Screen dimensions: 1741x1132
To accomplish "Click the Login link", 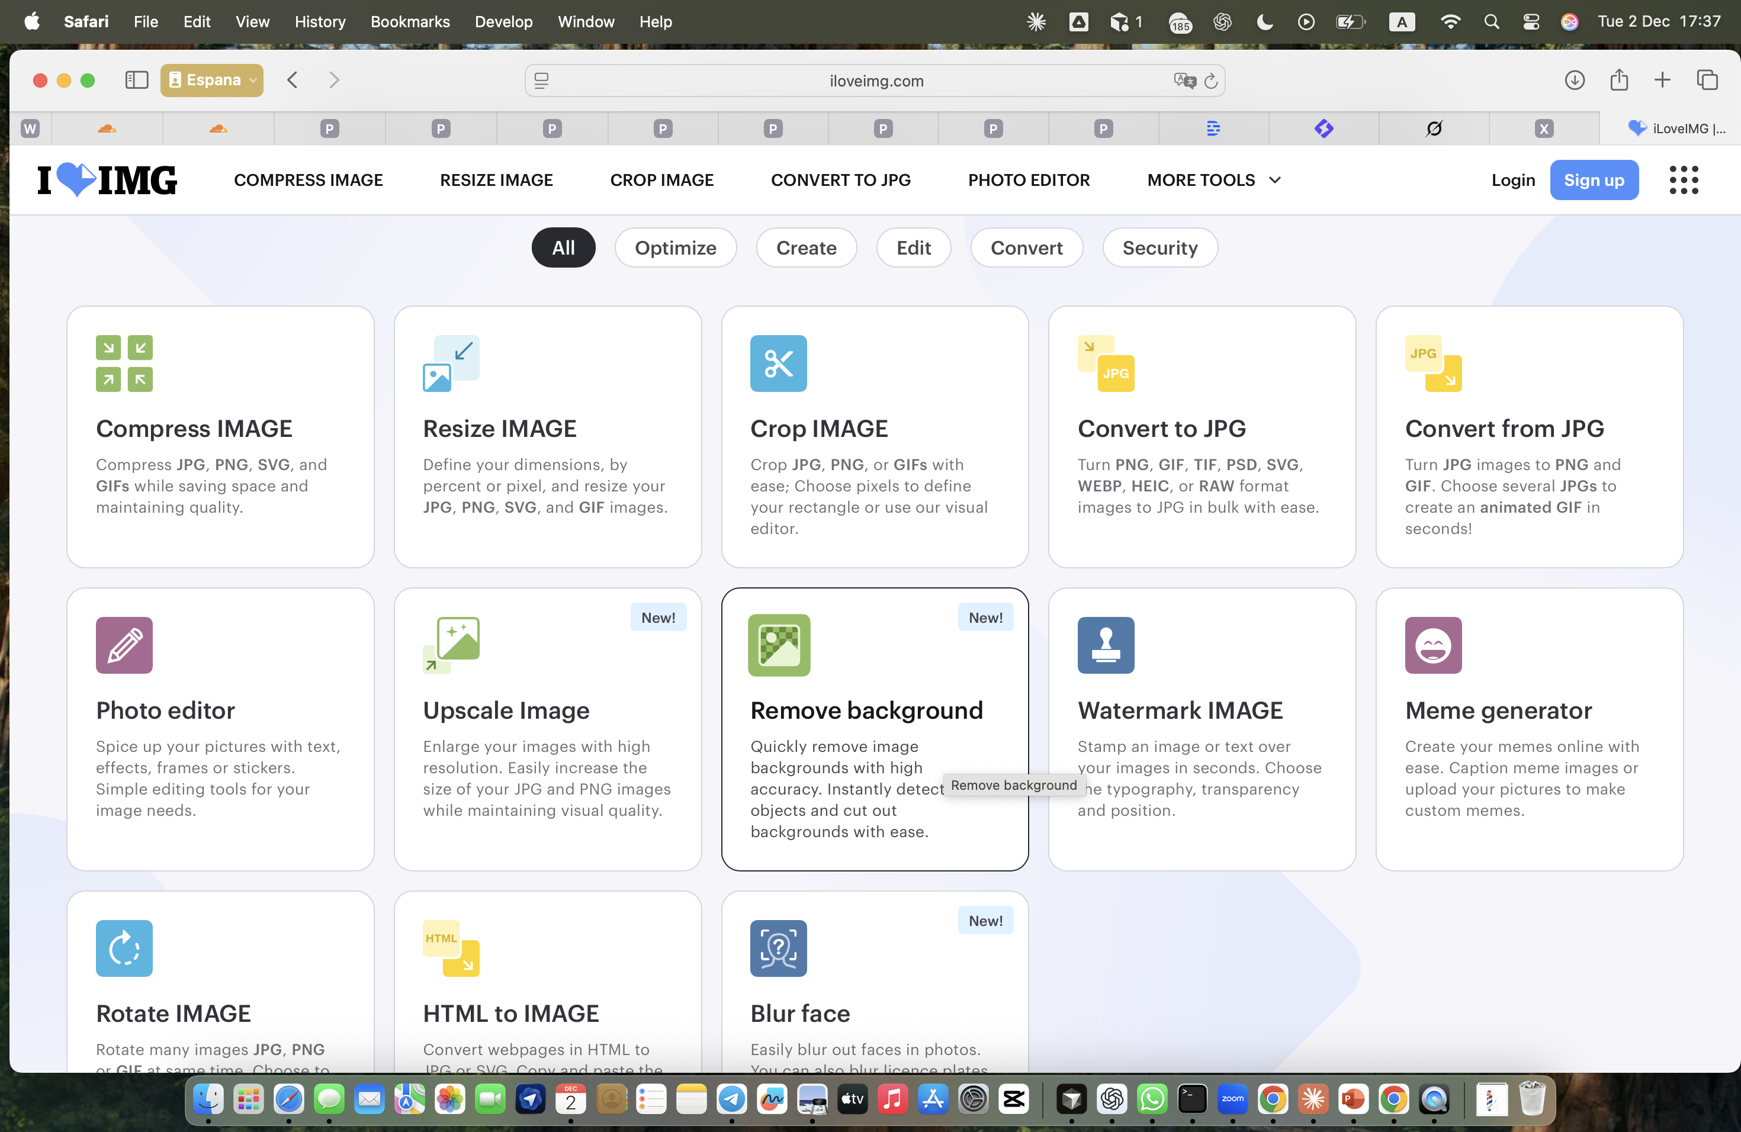I will 1513,180.
